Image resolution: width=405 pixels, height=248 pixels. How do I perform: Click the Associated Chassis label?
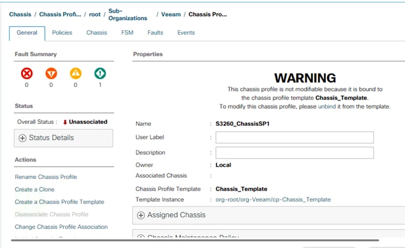(161, 176)
